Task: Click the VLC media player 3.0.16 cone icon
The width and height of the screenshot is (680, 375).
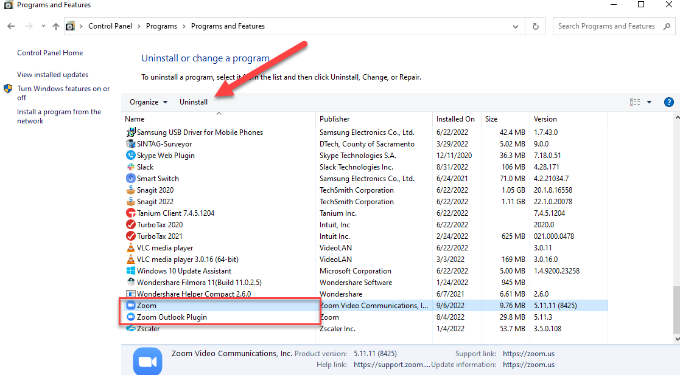Action: tap(130, 259)
